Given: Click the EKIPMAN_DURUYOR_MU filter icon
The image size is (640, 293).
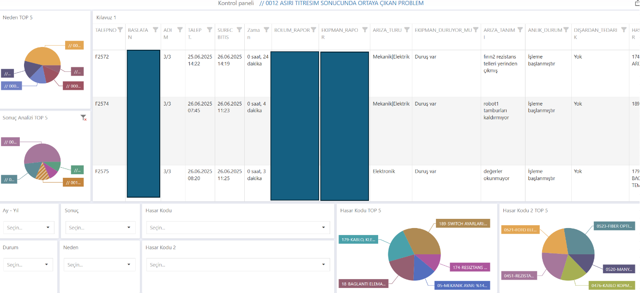Looking at the screenshot, I should click(x=476, y=30).
